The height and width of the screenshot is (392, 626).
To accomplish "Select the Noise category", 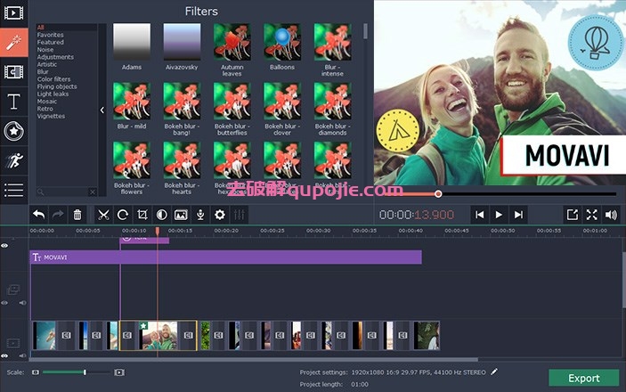I will coord(45,50).
